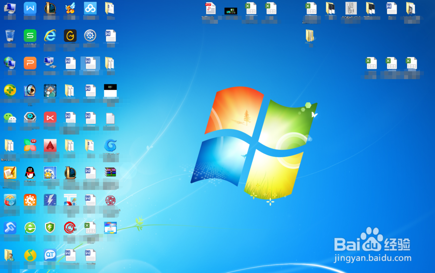This screenshot has height=273, width=435.
Task: Select the grey scanned document image icon
Action: click(x=351, y=8)
